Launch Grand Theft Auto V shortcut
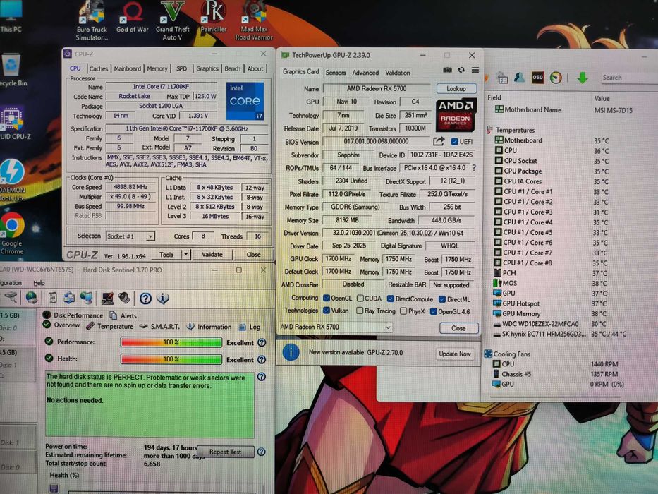 tap(173, 21)
